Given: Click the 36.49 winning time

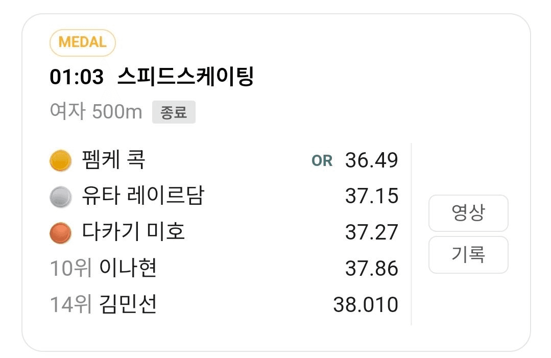Looking at the screenshot, I should [371, 160].
